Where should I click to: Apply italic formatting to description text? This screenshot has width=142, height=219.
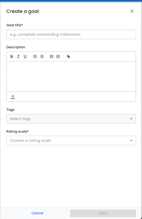(x=18, y=56)
